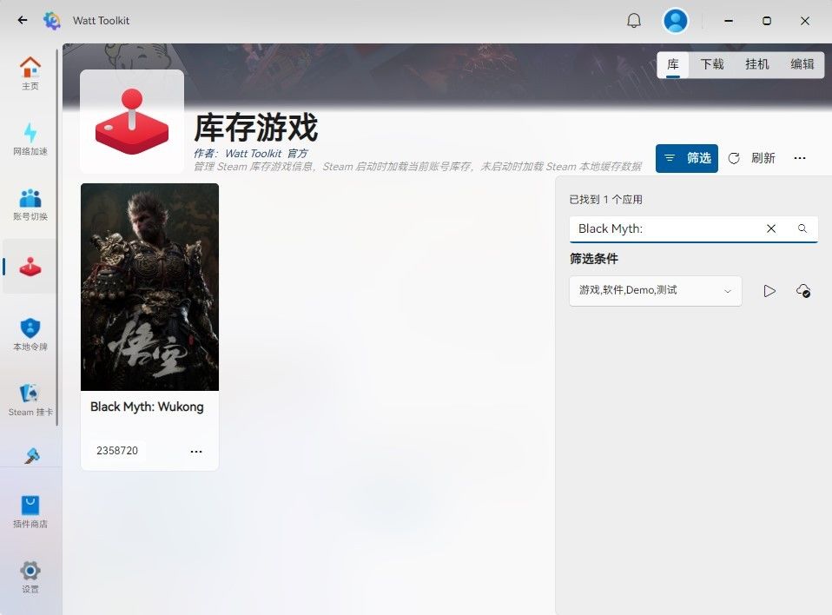
Task: Open Steam 挂卡 card idling
Action: click(x=30, y=400)
